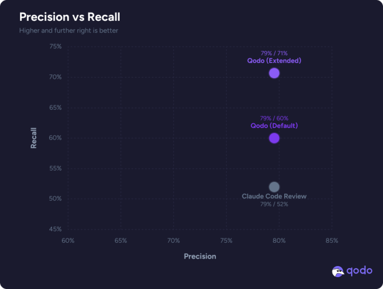This screenshot has height=289, width=383.
Task: Click the 85% precision axis tick
Action: [332, 241]
